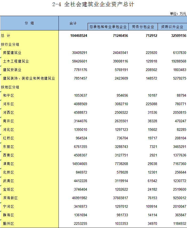Select the 建筑装饰、装修业和其他建筑业 label

click(x=29, y=78)
